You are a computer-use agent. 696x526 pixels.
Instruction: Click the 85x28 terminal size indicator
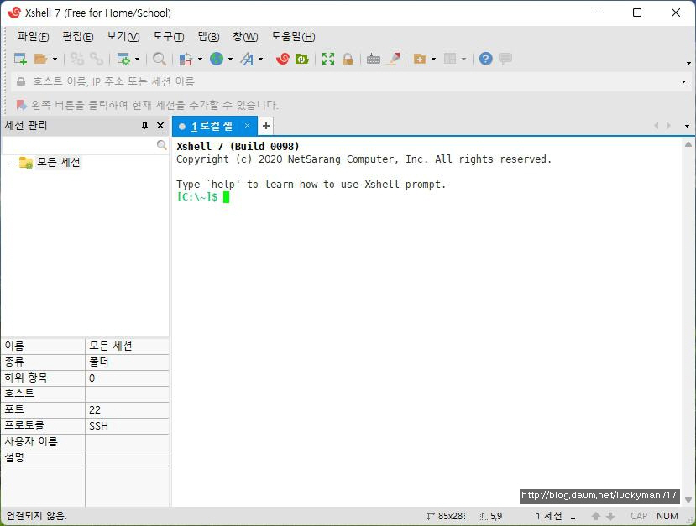pos(446,516)
